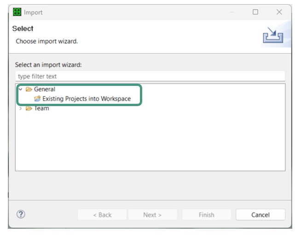Image resolution: width=301 pixels, height=237 pixels.
Task: Click the < Back button
Action: pyautogui.click(x=102, y=214)
